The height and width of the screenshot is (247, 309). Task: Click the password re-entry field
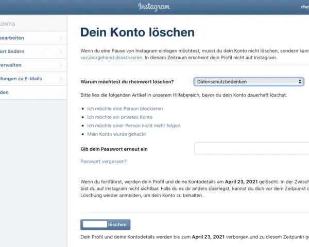point(251,149)
